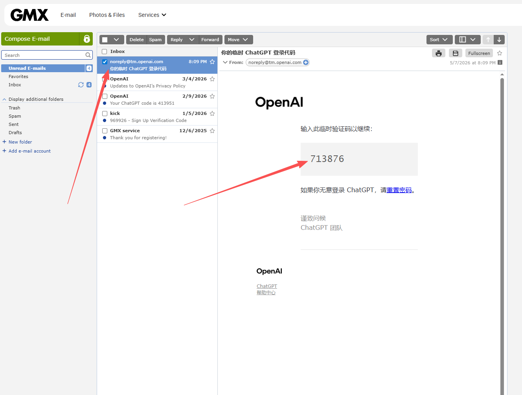Open the Inbox folder in the sidebar

pyautogui.click(x=15, y=85)
